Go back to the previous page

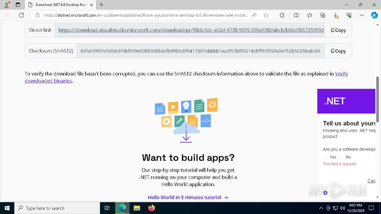8,15
